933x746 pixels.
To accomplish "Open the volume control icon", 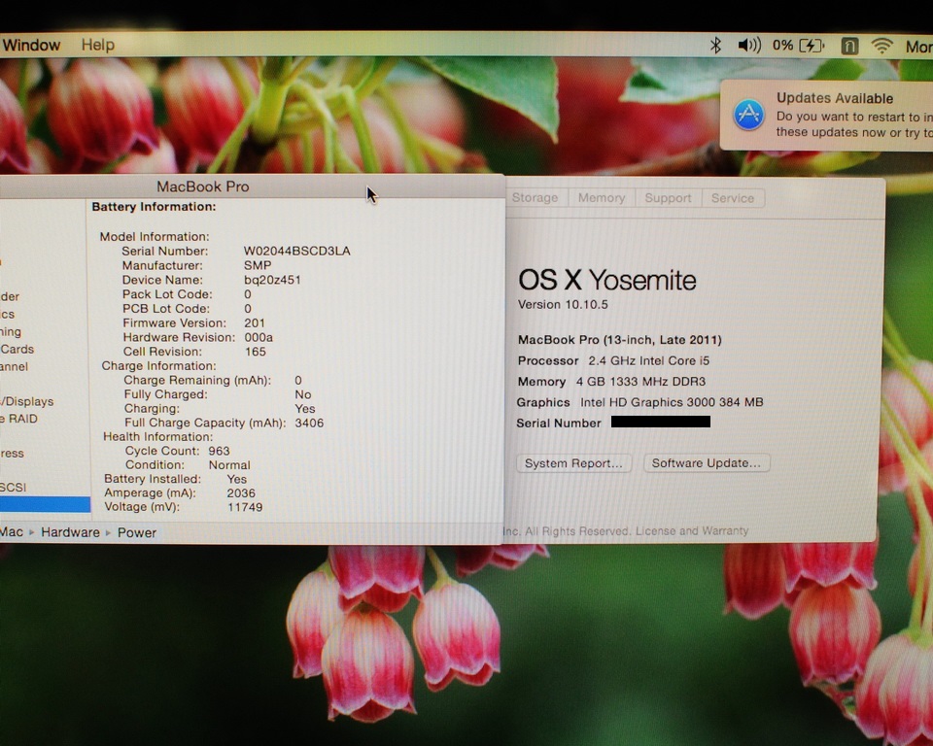I will tap(749, 46).
